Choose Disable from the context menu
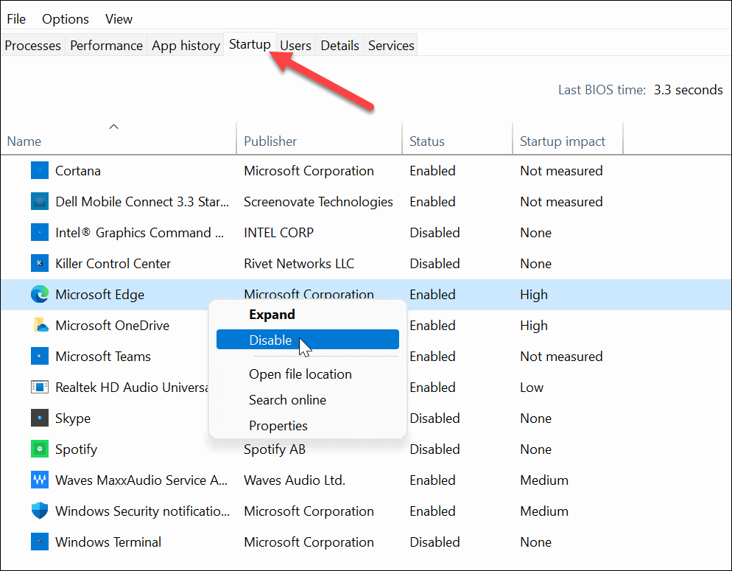The image size is (732, 571). (x=272, y=340)
